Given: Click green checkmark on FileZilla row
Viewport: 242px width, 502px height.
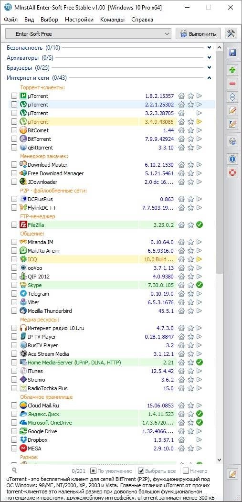Looking at the screenshot, I should (200, 225).
